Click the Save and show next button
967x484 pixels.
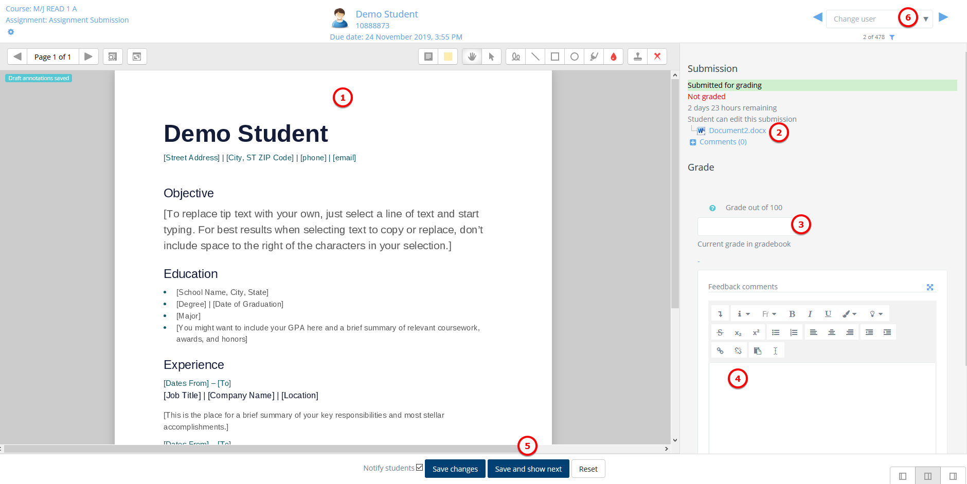[x=528, y=469]
